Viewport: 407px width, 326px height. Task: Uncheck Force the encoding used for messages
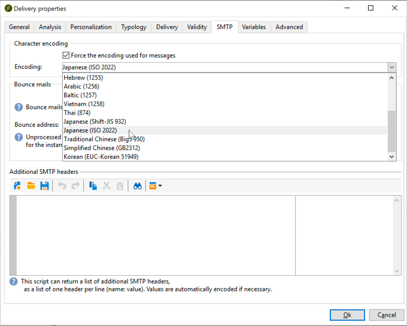click(66, 55)
